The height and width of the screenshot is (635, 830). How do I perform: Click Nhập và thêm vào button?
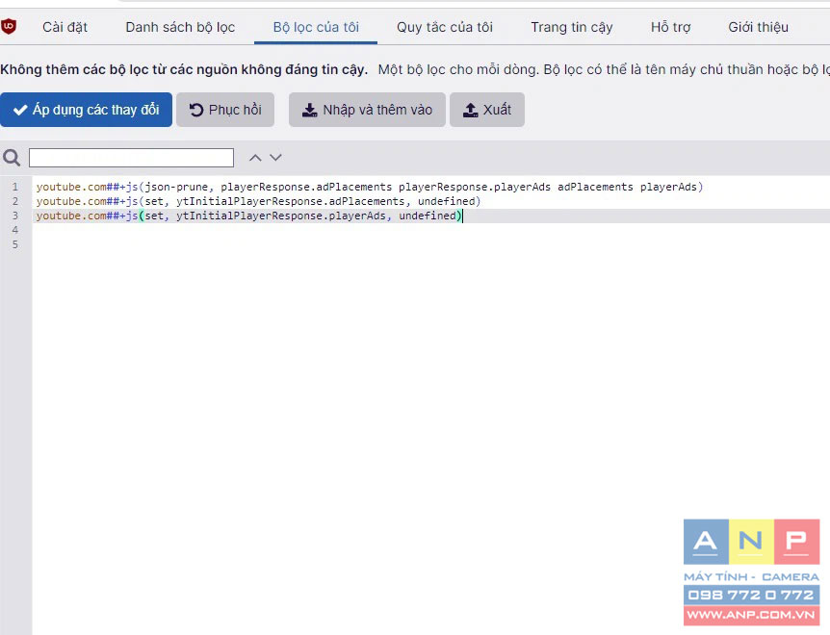point(368,110)
